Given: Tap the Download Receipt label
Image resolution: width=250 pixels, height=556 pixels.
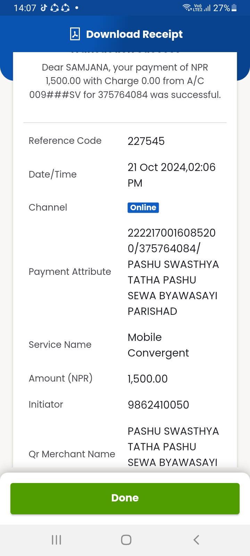Looking at the screenshot, I should (134, 34).
